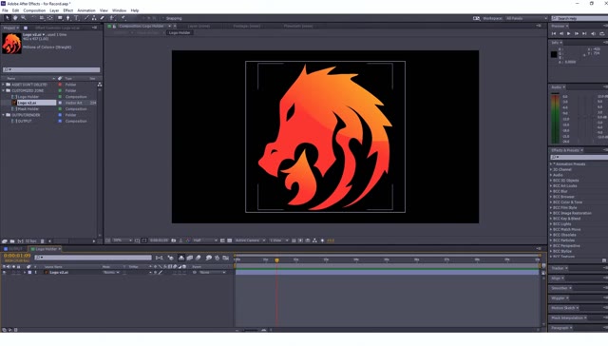
Task: Open the File menu
Action: pos(5,10)
